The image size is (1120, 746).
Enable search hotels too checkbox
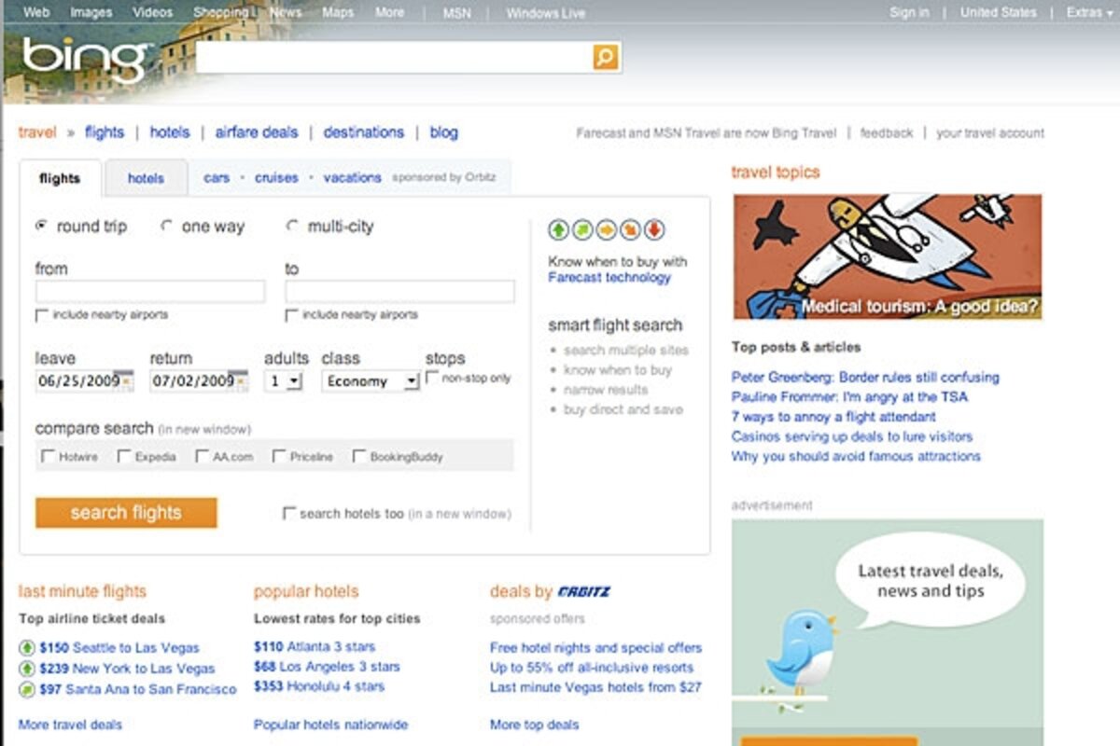289,513
